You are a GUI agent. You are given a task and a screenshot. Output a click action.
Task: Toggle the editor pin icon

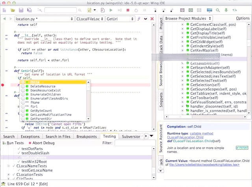click(139, 19)
